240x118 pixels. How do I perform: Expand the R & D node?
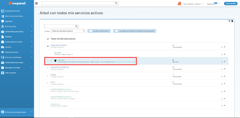[48, 83]
